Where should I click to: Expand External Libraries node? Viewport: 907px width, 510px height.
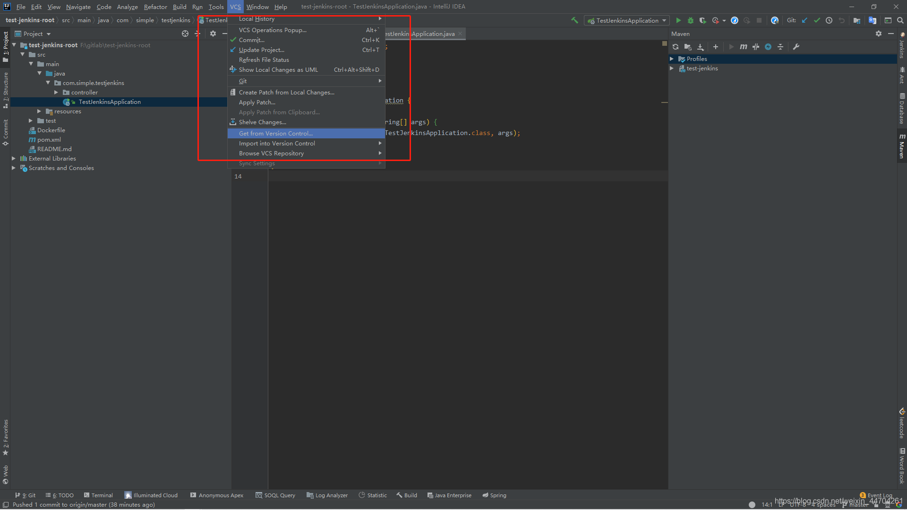click(x=14, y=158)
